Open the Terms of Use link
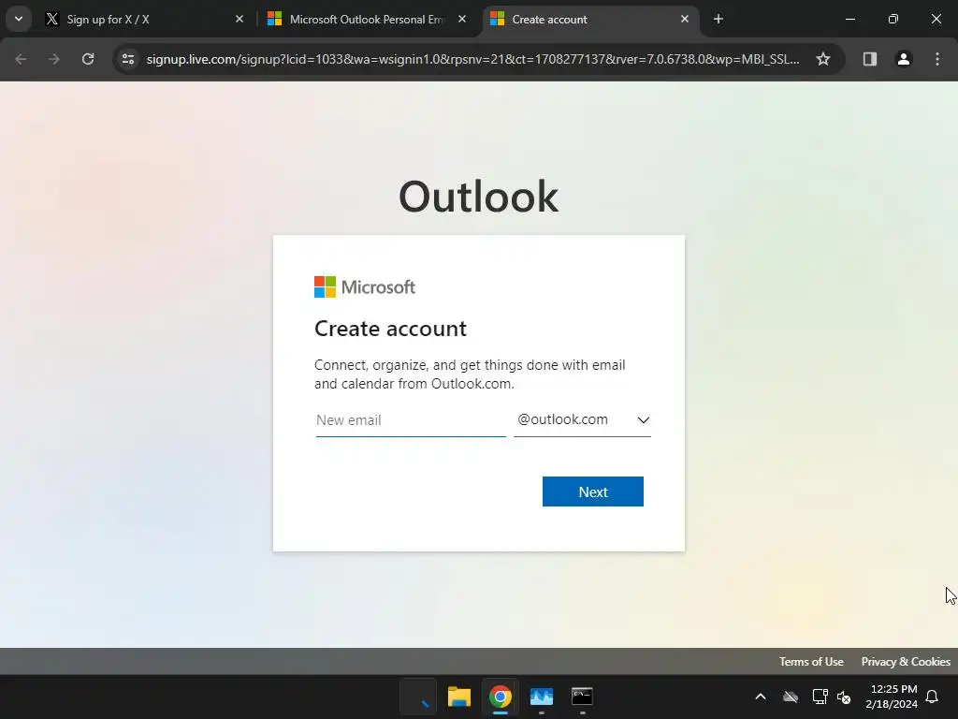 click(811, 662)
